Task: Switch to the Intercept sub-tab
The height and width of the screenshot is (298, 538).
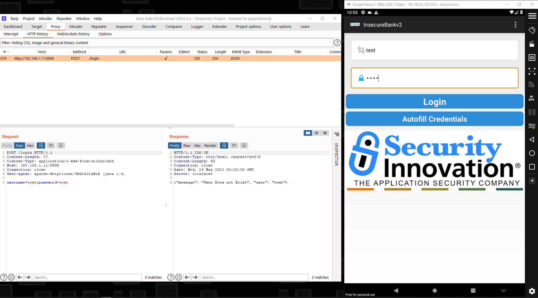Action: point(11,34)
